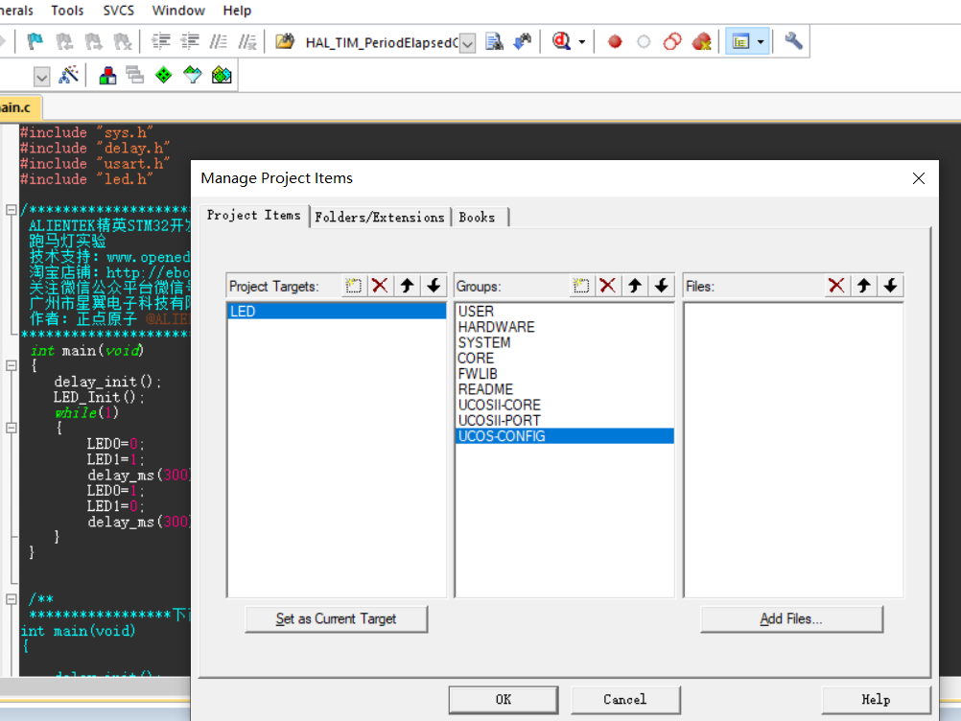
Task: Click the Manage Project Items colored blocks icon
Action: (107, 75)
